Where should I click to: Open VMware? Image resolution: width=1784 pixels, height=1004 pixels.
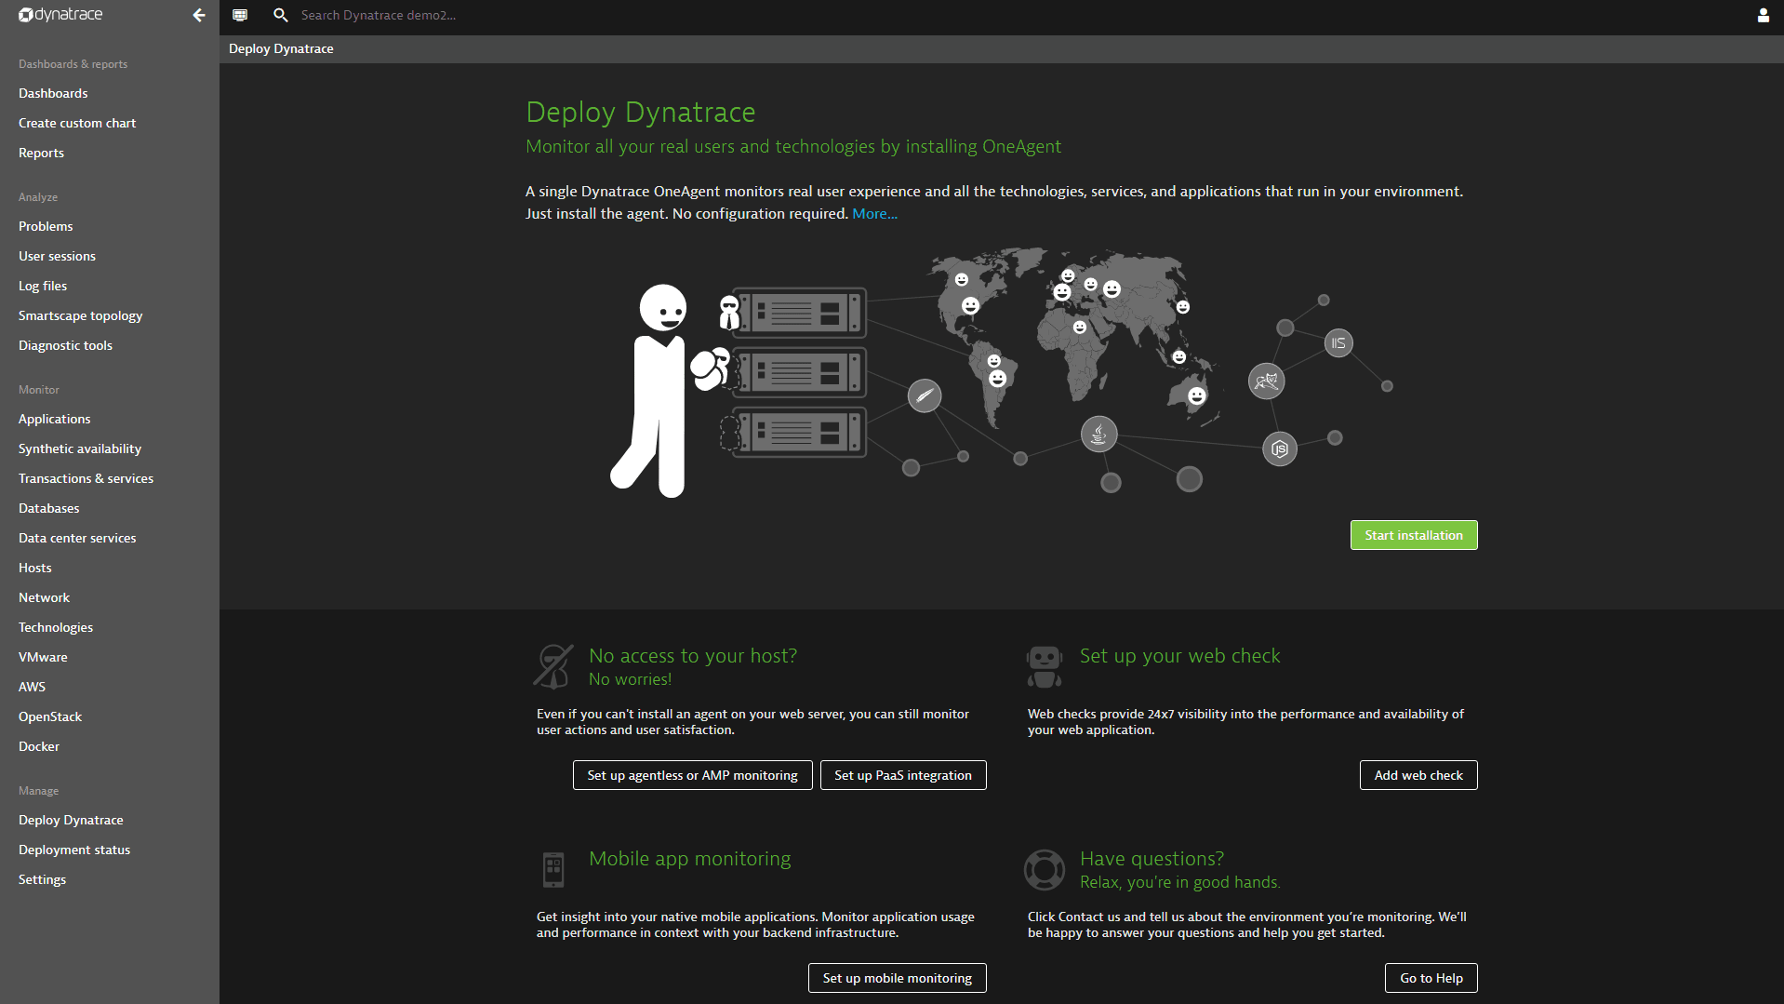tap(43, 657)
